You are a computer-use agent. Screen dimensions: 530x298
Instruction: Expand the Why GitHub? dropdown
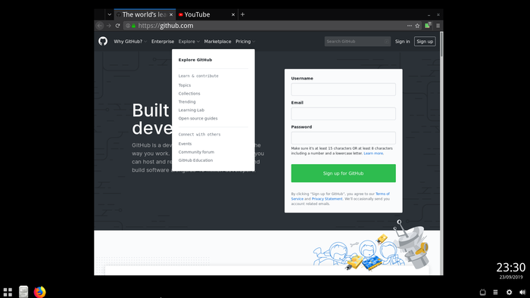[x=130, y=41]
